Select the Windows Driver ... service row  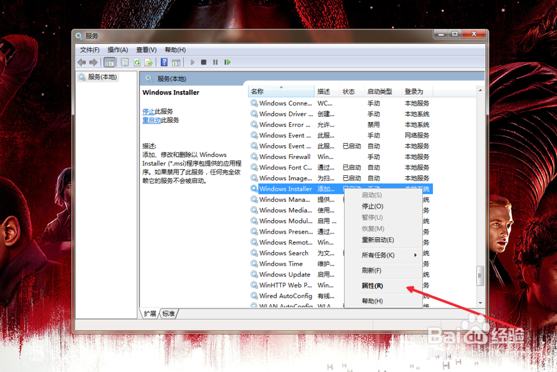tap(341, 114)
